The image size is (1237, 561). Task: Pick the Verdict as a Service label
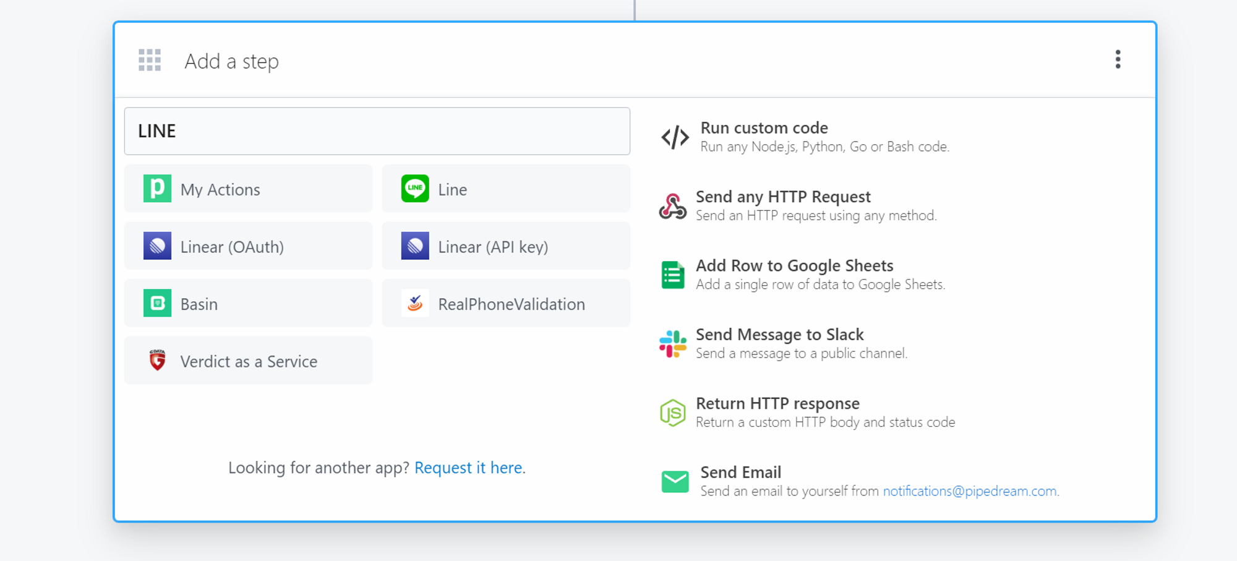coord(249,361)
